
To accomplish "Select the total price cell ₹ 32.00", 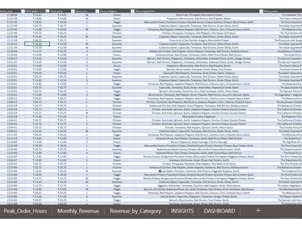I will (x=62, y=189).
